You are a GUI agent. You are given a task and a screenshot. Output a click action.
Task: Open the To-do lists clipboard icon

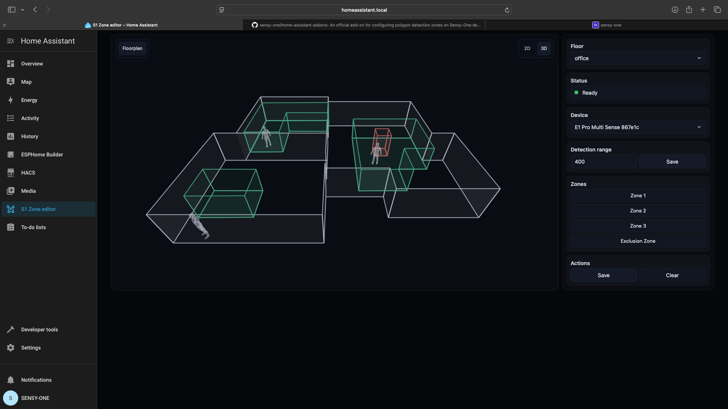pos(11,227)
